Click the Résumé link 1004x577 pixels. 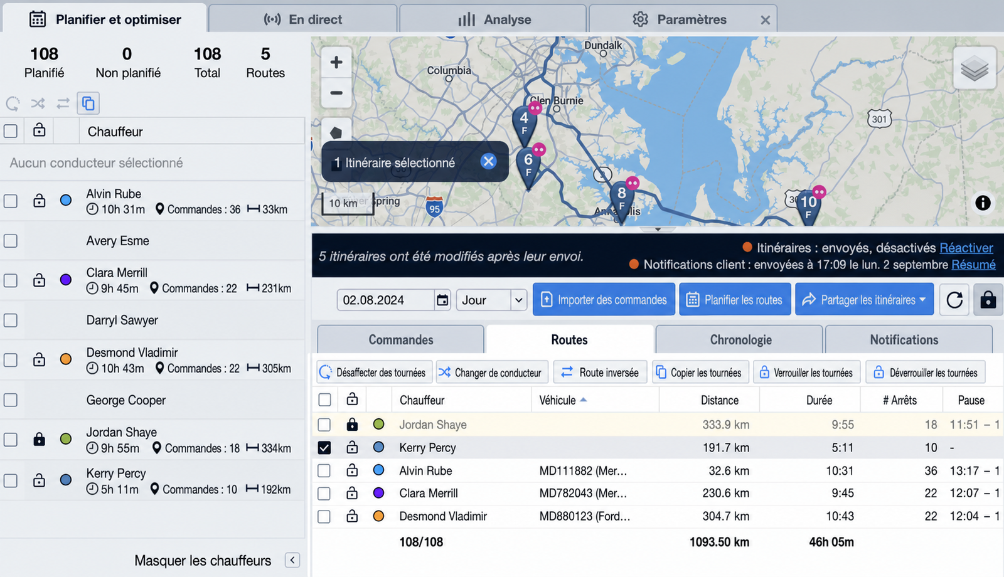pos(973,265)
